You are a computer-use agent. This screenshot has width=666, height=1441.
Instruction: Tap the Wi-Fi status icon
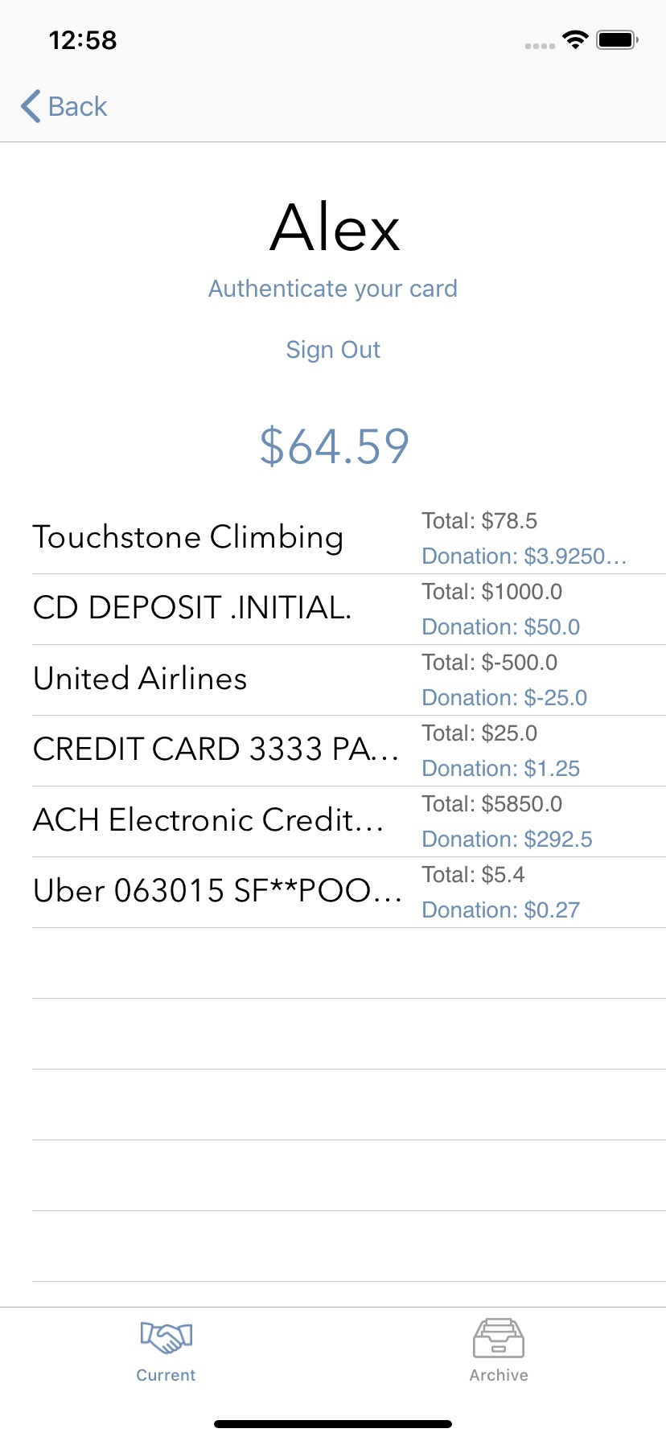[x=575, y=39]
